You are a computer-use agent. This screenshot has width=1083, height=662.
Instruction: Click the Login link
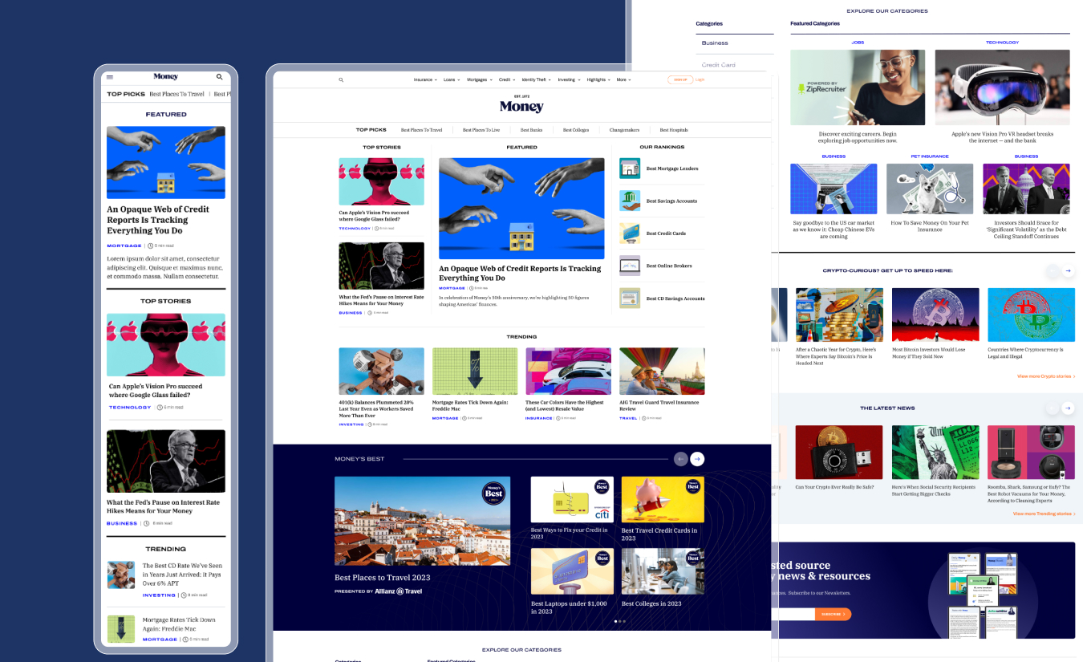[x=700, y=80]
